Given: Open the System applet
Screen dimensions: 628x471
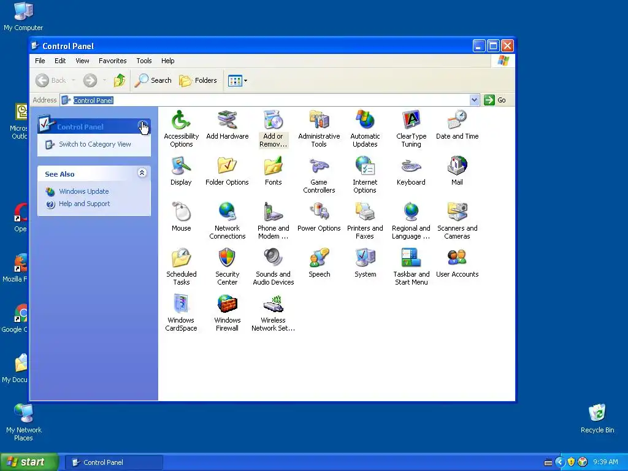Looking at the screenshot, I should click(x=365, y=263).
